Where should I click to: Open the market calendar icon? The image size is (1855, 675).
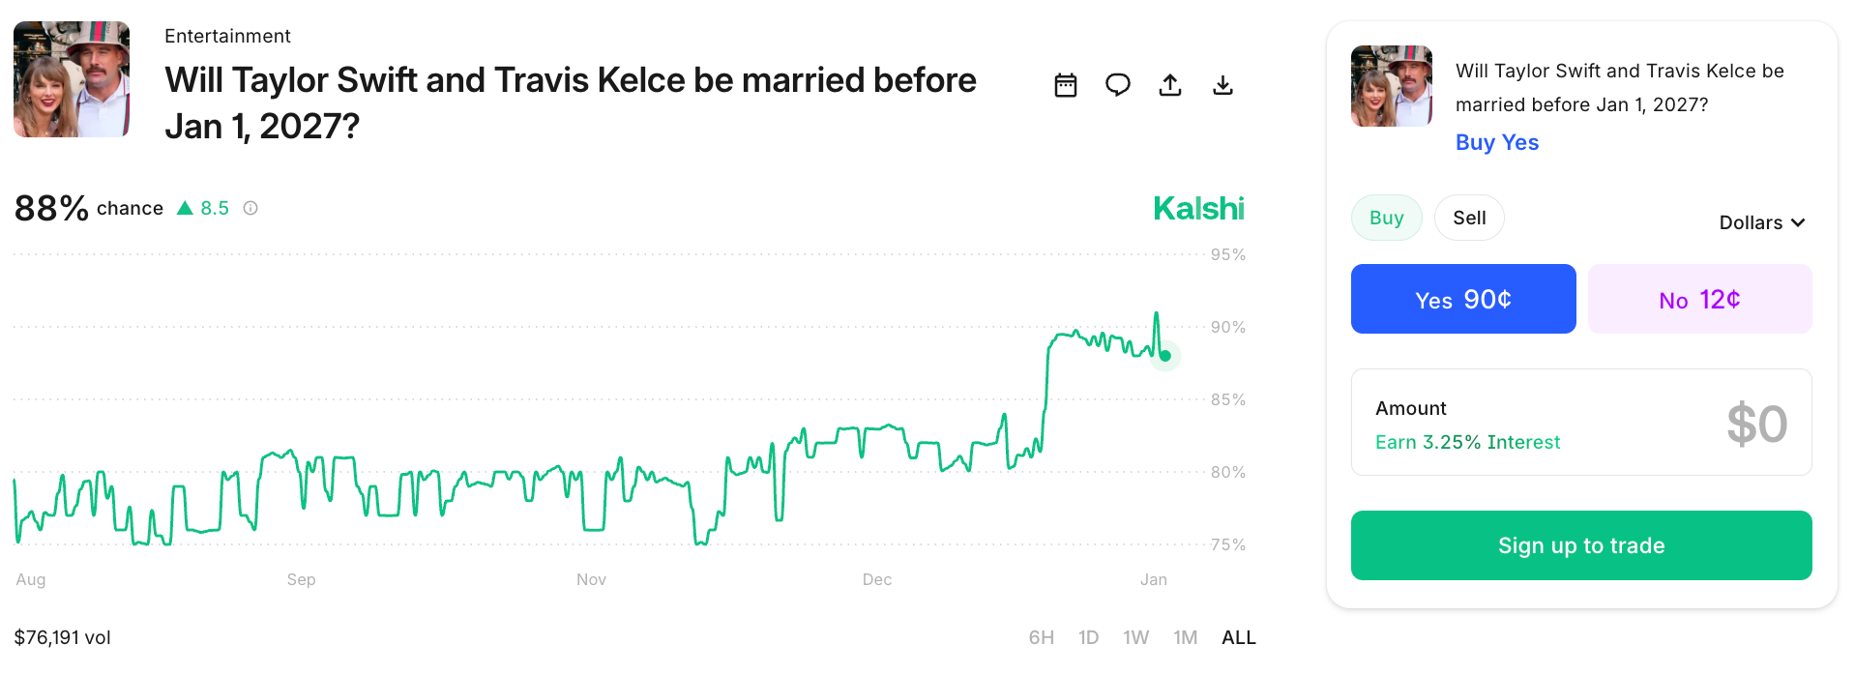pos(1065,85)
